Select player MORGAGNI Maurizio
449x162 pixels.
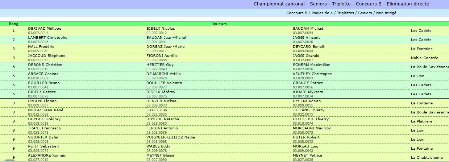click(312, 128)
